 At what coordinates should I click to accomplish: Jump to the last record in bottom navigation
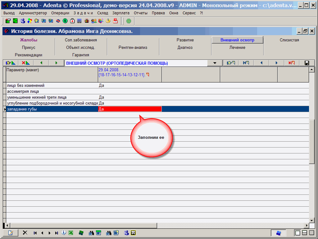(x=56, y=233)
